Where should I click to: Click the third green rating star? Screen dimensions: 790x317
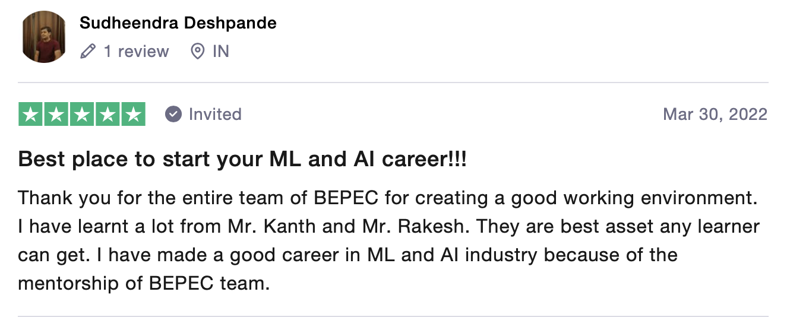tap(82, 115)
